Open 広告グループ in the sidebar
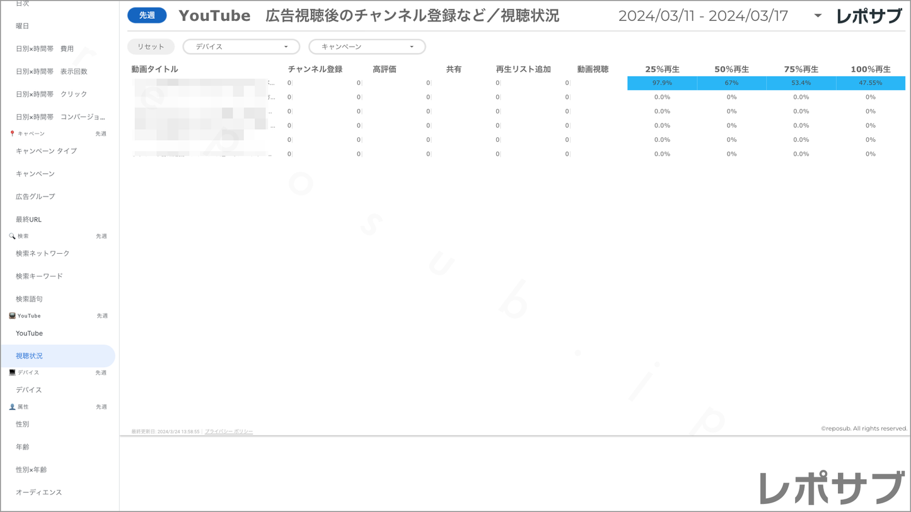 coord(35,196)
